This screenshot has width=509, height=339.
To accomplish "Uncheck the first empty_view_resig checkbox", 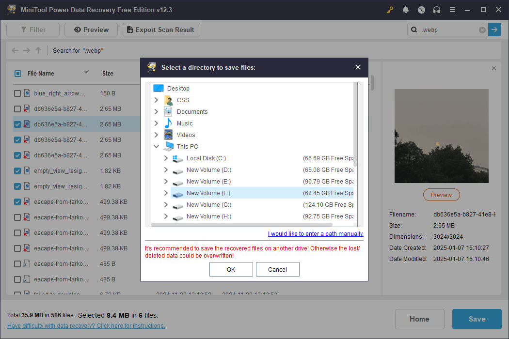I will [17, 171].
